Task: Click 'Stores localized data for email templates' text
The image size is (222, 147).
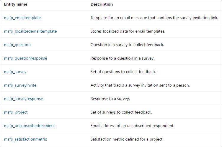Action: tap(128, 31)
